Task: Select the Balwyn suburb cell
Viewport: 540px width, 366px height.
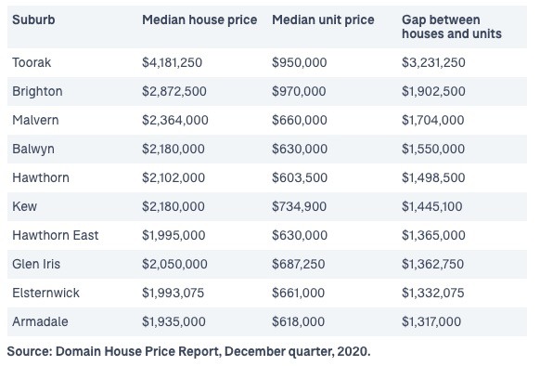Action: [33, 149]
